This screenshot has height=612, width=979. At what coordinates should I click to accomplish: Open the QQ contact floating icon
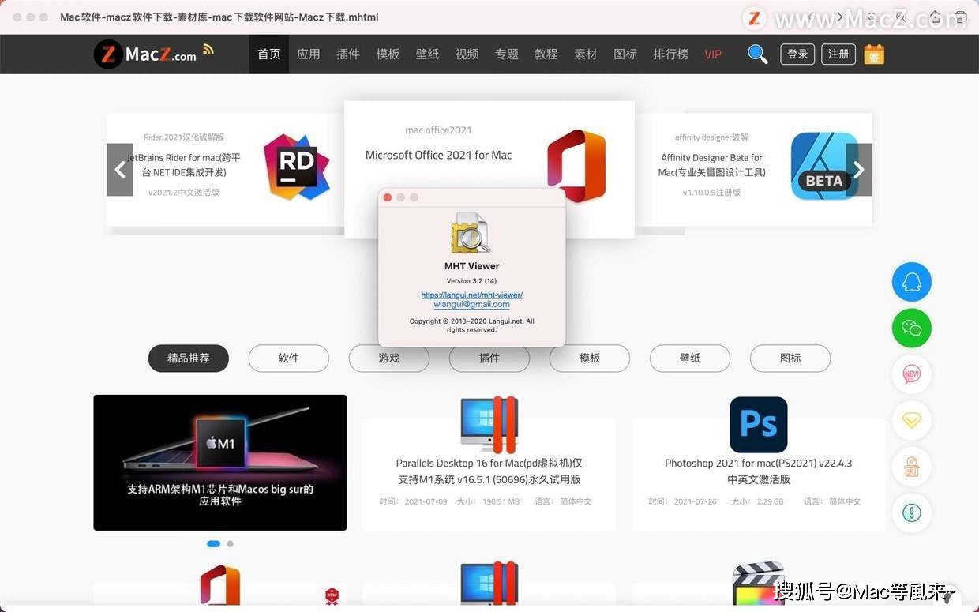click(912, 282)
